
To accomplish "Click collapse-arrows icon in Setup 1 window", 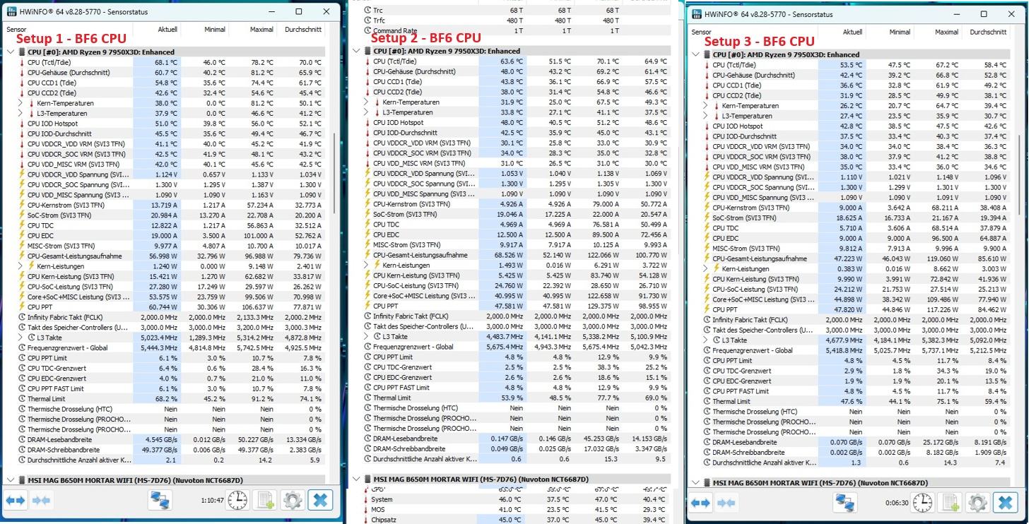I will click(41, 501).
